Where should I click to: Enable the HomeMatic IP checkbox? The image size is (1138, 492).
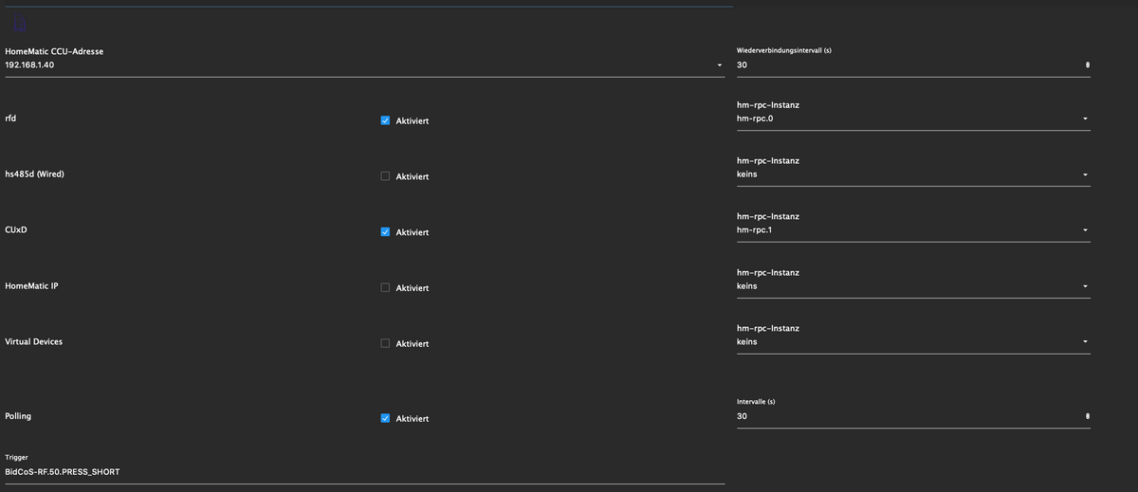coord(385,288)
